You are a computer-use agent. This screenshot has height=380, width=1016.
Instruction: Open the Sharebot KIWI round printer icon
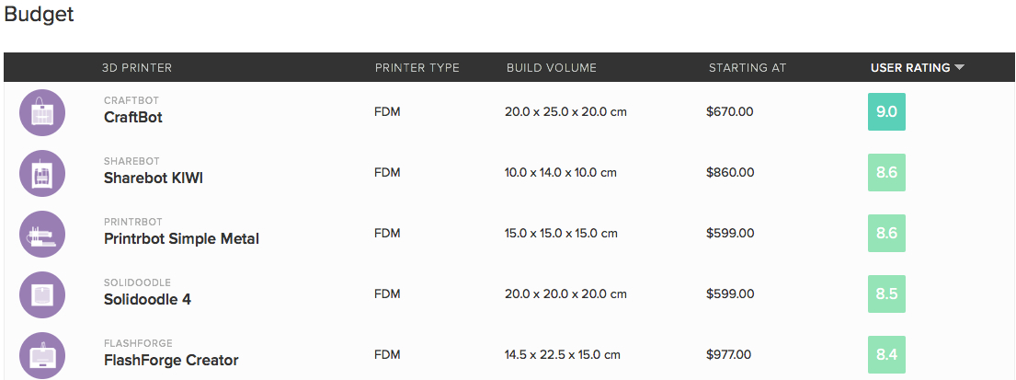pos(42,173)
